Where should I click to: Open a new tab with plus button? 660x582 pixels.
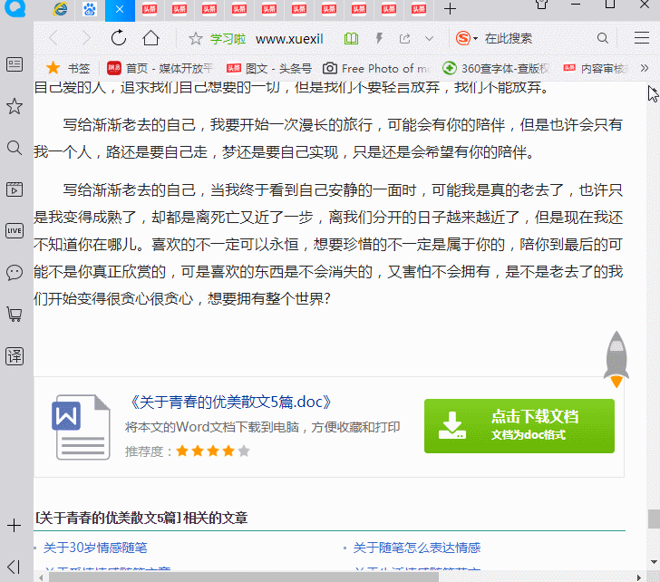click(450, 9)
